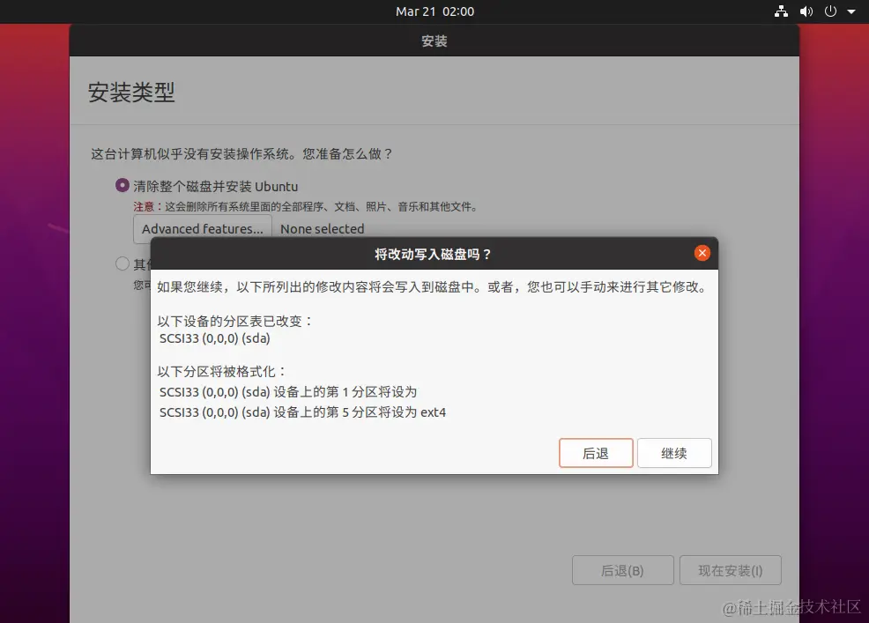Select the 清除整个磁盘并安装 Ubuntu radio button

pos(123,185)
